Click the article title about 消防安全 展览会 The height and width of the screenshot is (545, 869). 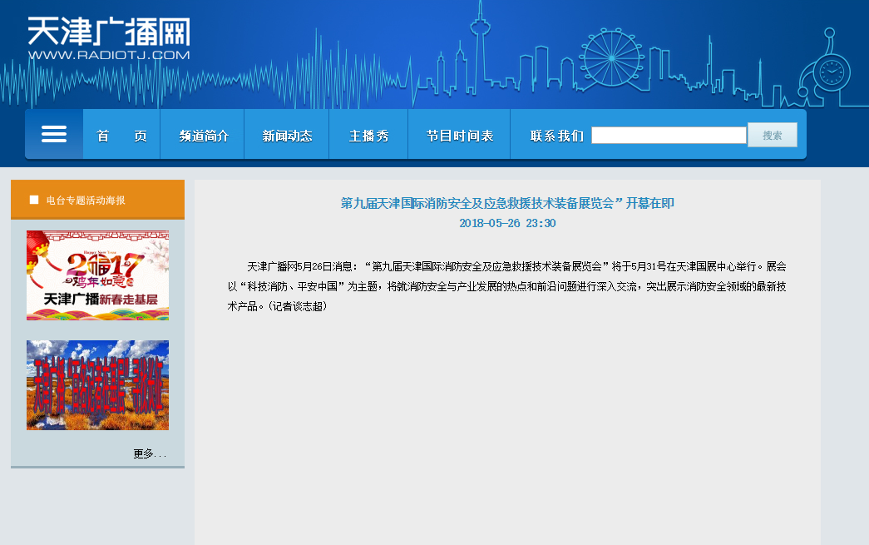(507, 204)
